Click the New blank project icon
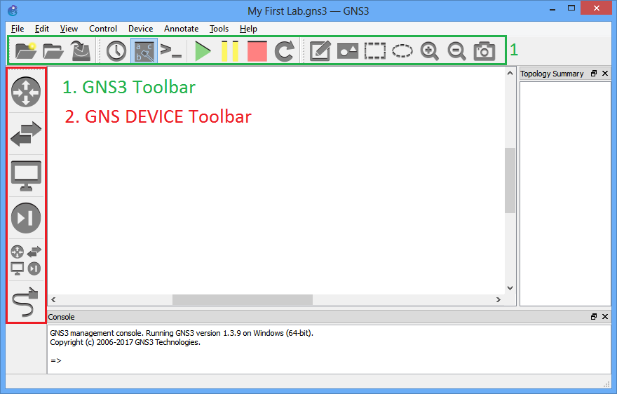Image resolution: width=617 pixels, height=394 pixels. tap(25, 50)
